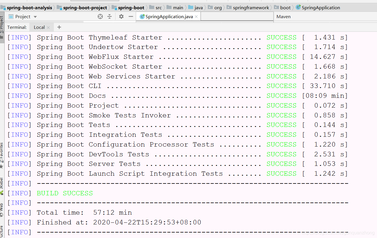Open the JRebel side tool window
Screen dimensions: 377x238
click(x=2, y=187)
